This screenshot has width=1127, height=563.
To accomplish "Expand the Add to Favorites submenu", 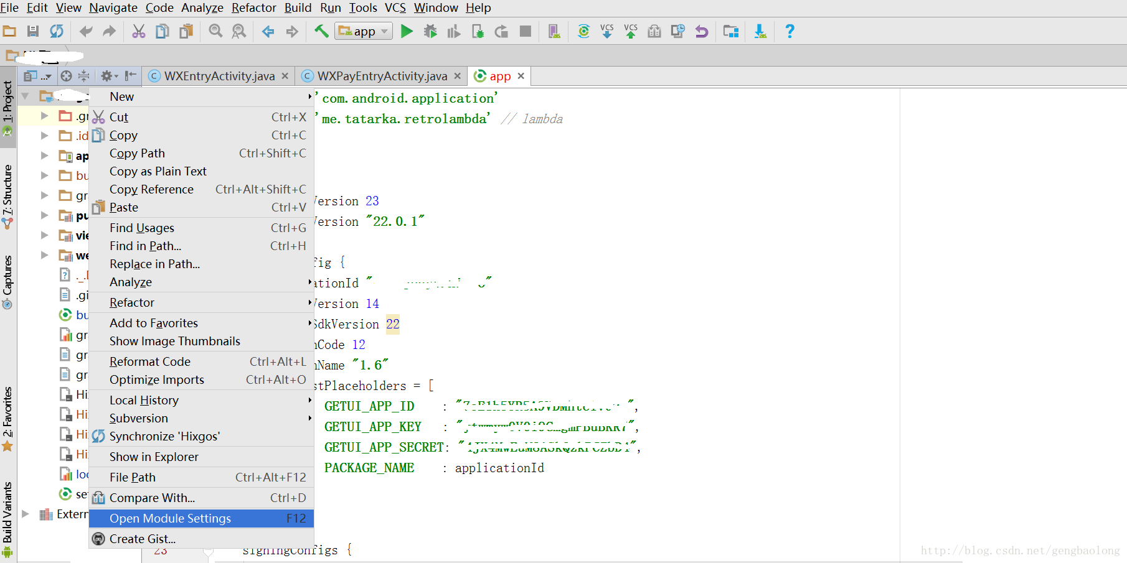I will [201, 323].
